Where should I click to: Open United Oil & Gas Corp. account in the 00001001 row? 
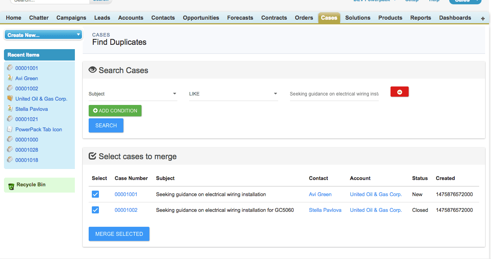(376, 194)
